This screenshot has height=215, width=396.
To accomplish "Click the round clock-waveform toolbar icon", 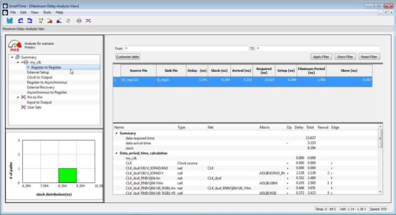I will pos(79,21).
